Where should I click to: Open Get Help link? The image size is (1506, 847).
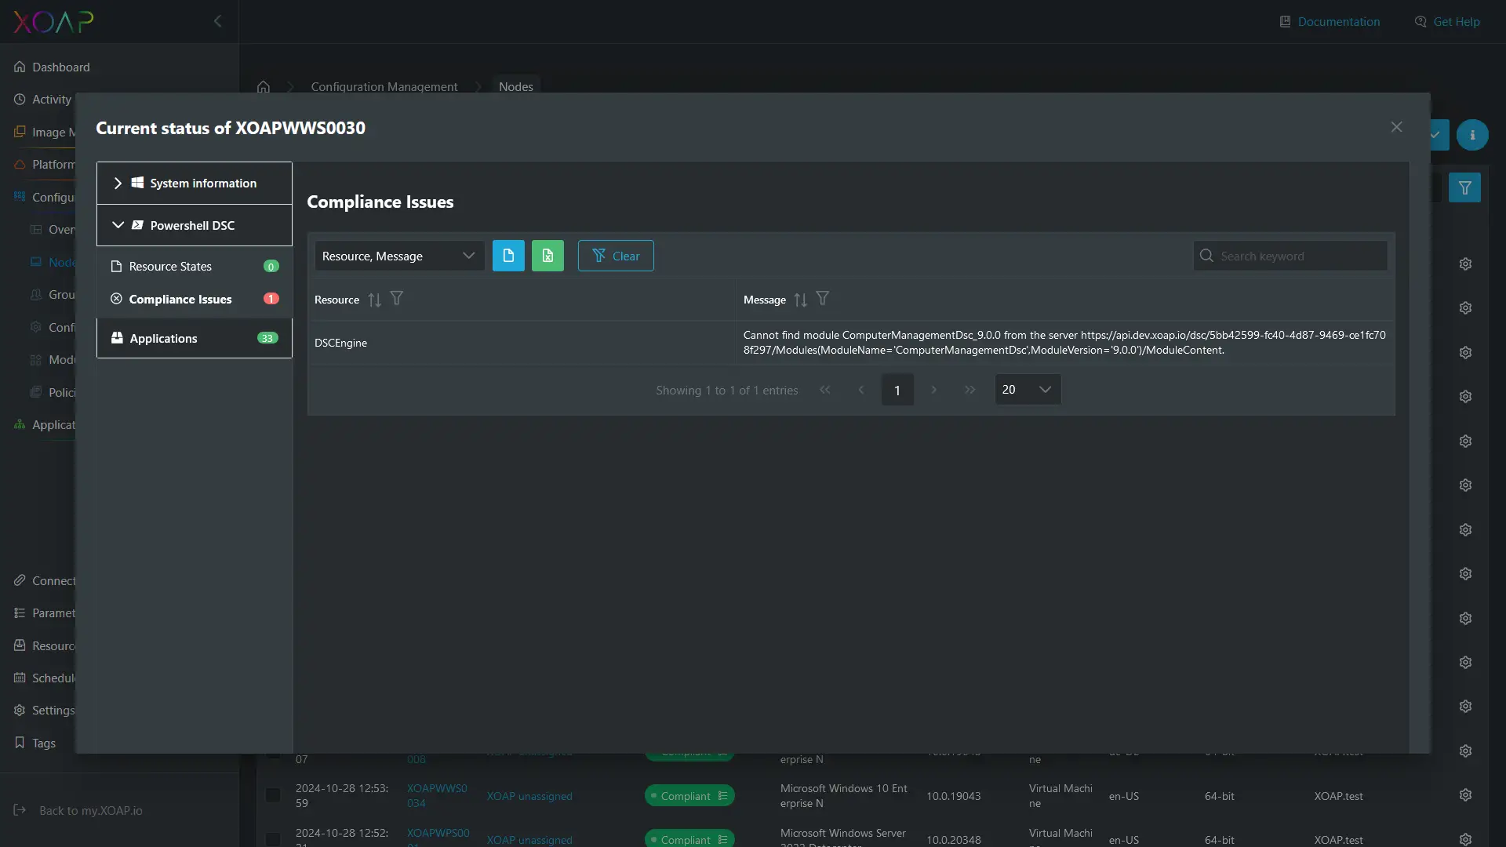(1447, 21)
